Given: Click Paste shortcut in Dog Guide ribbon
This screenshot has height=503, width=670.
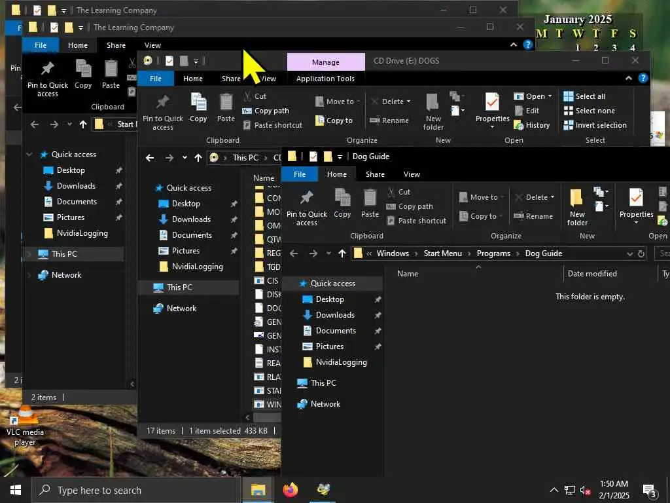Looking at the screenshot, I should [x=417, y=221].
